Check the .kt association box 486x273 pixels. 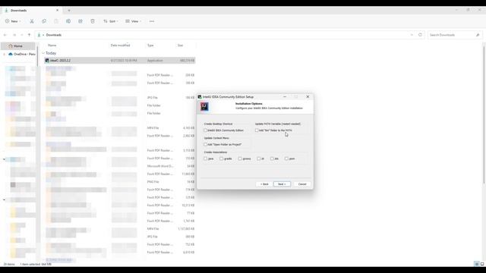258,158
